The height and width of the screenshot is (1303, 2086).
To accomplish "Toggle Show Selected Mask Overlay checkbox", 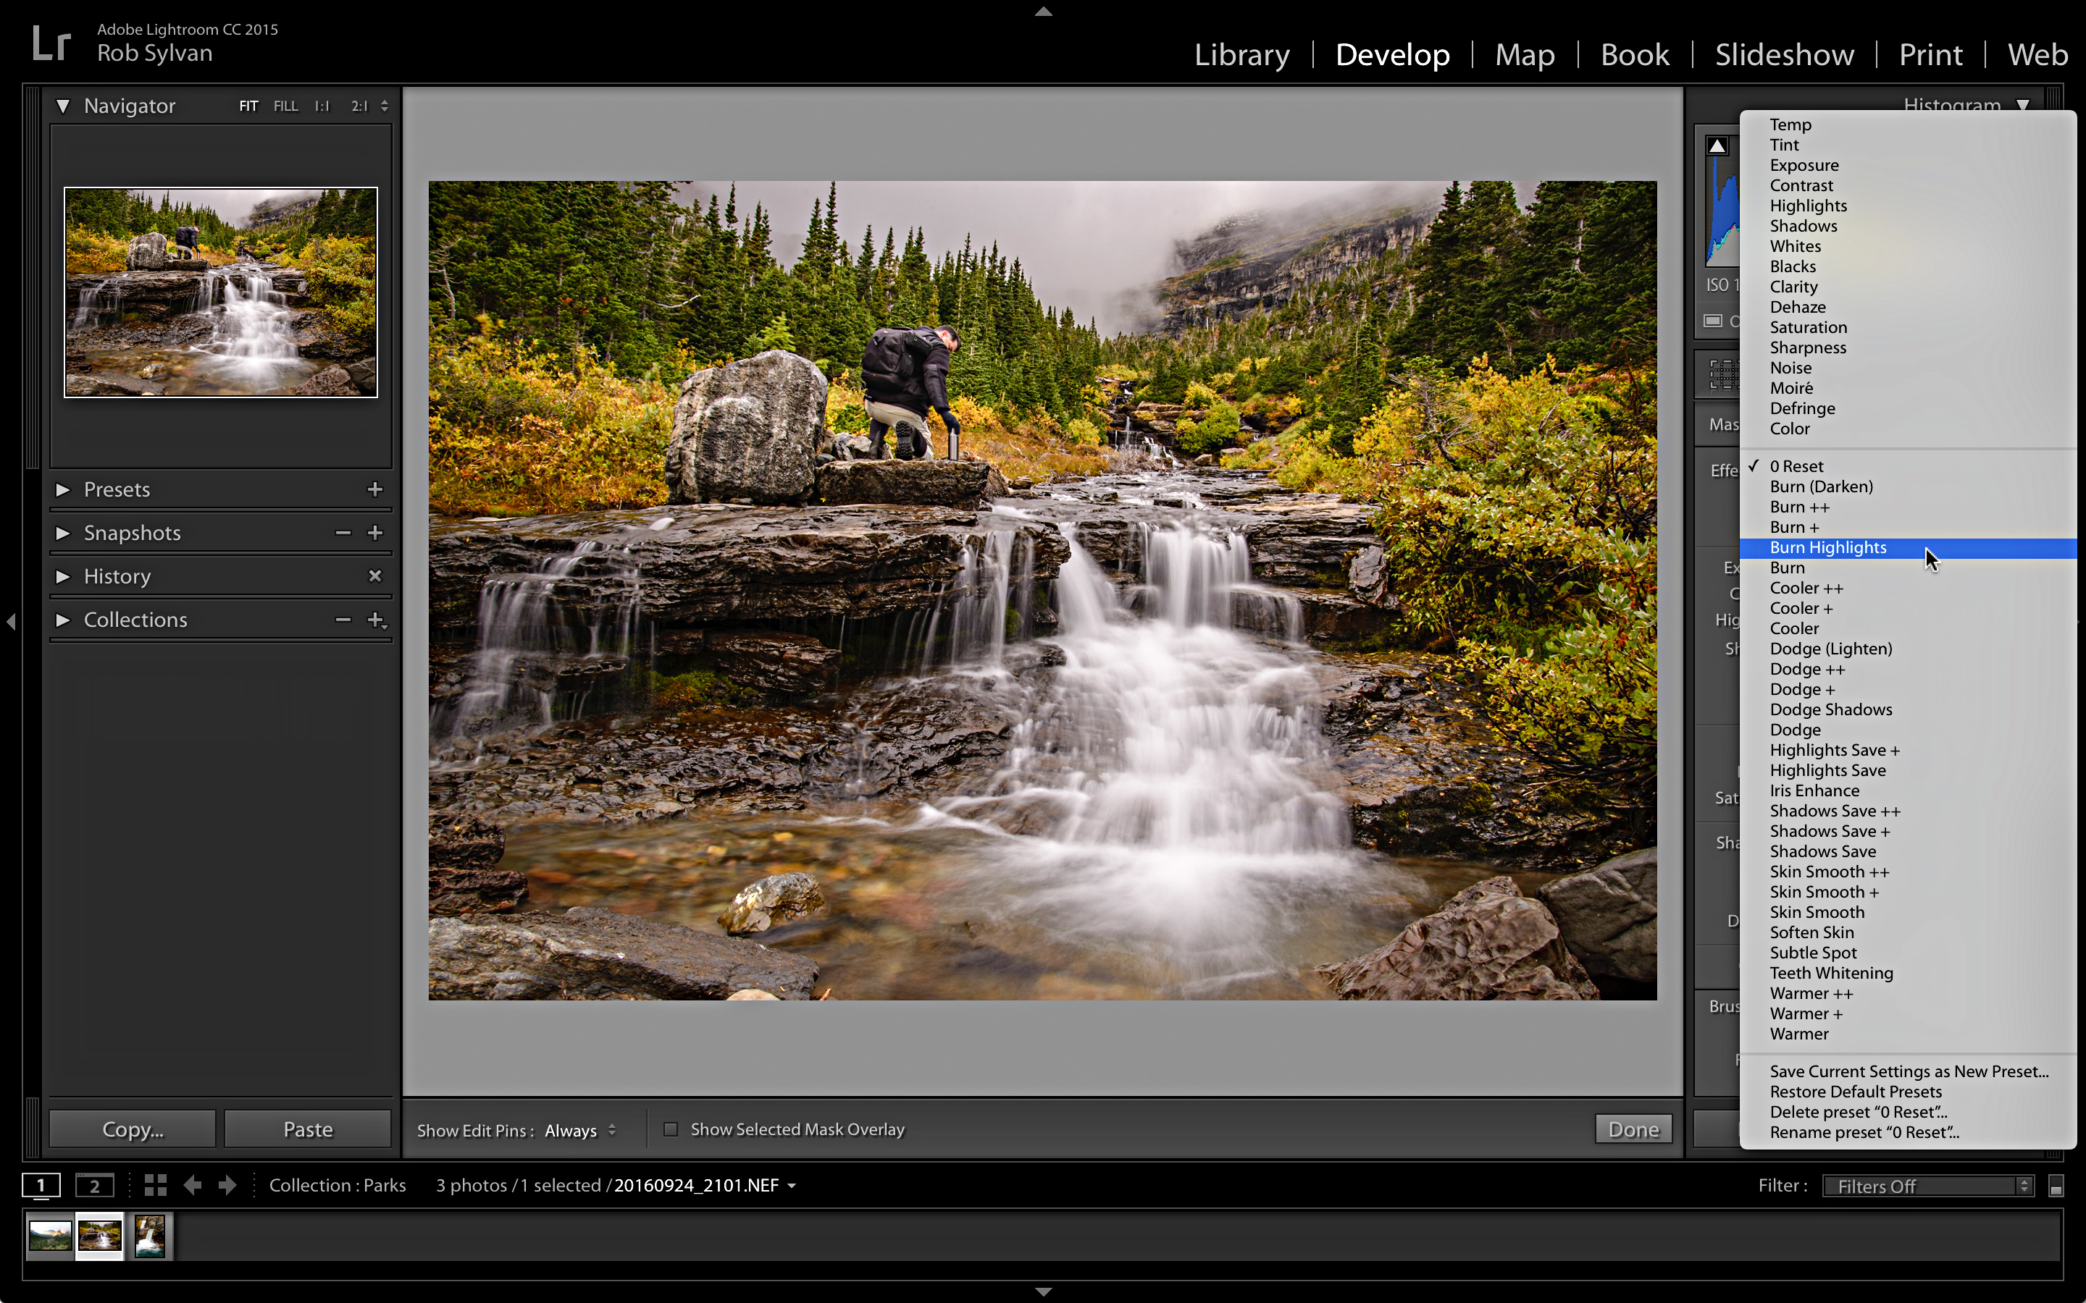I will (x=670, y=1127).
